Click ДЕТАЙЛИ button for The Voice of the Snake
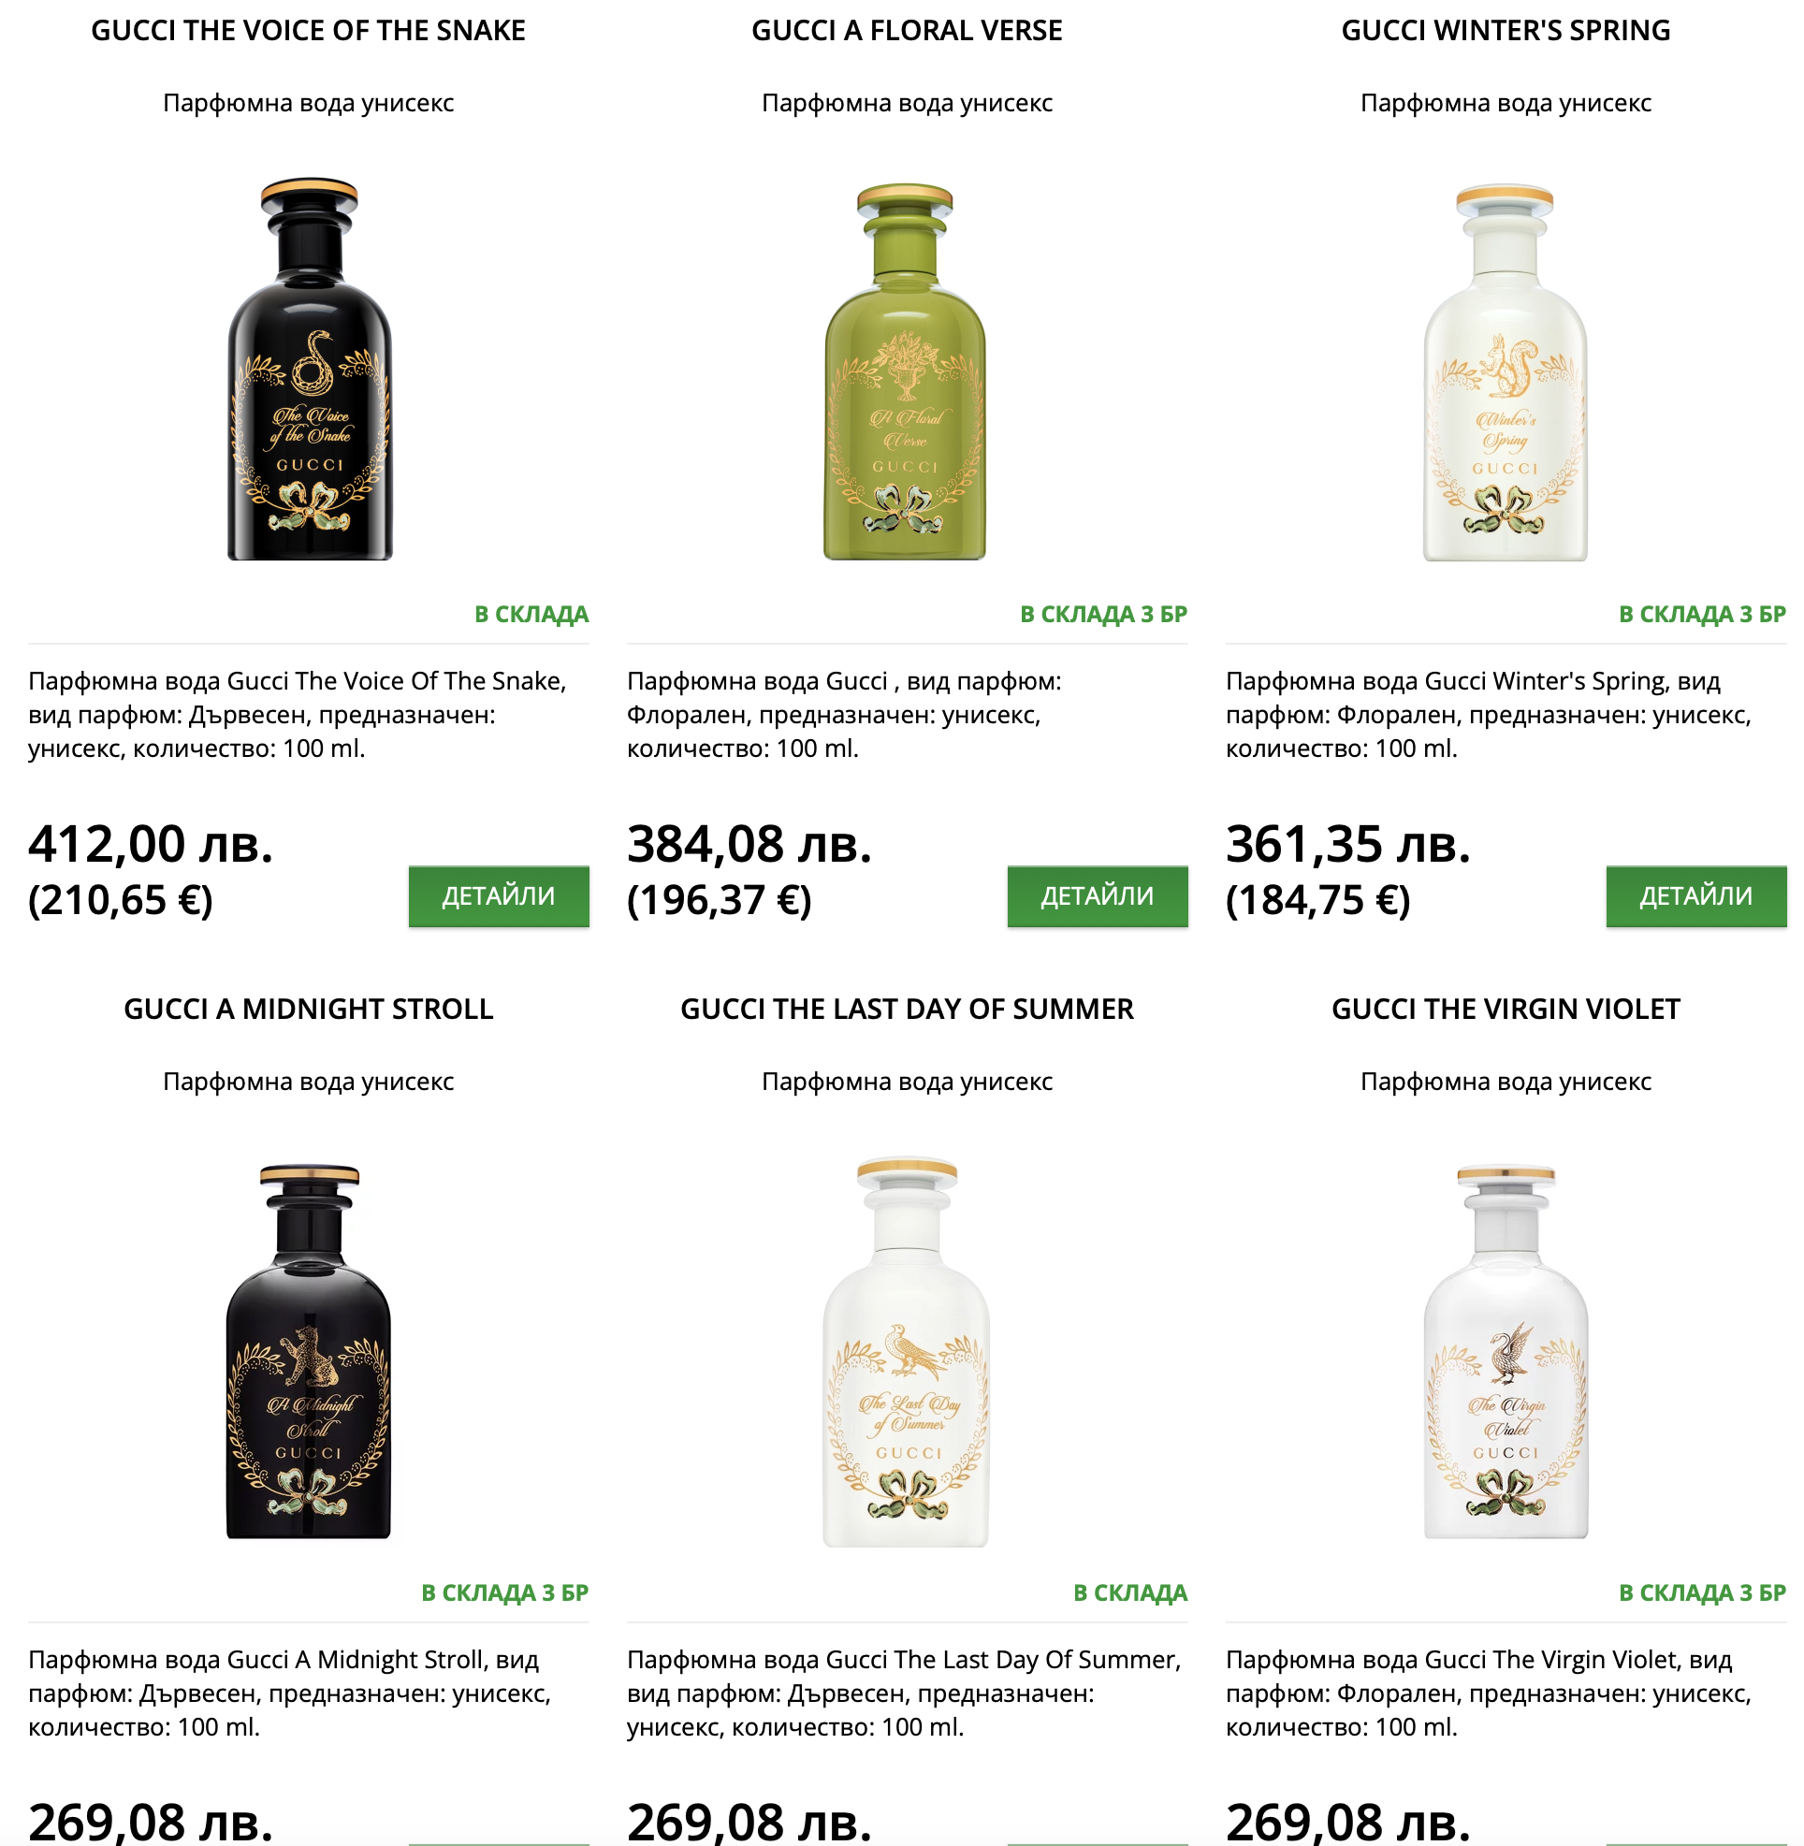Viewport: 1804px width, 1846px height. pyautogui.click(x=499, y=895)
